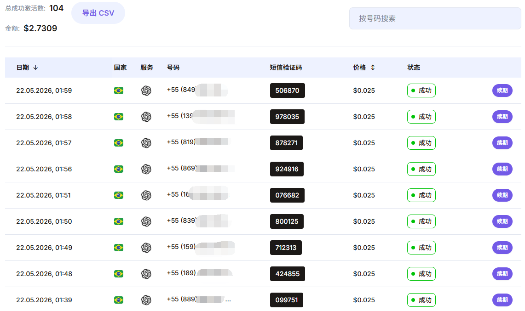Sort by 日期 using the down arrow
Image resolution: width=525 pixels, height=311 pixels.
click(x=35, y=68)
